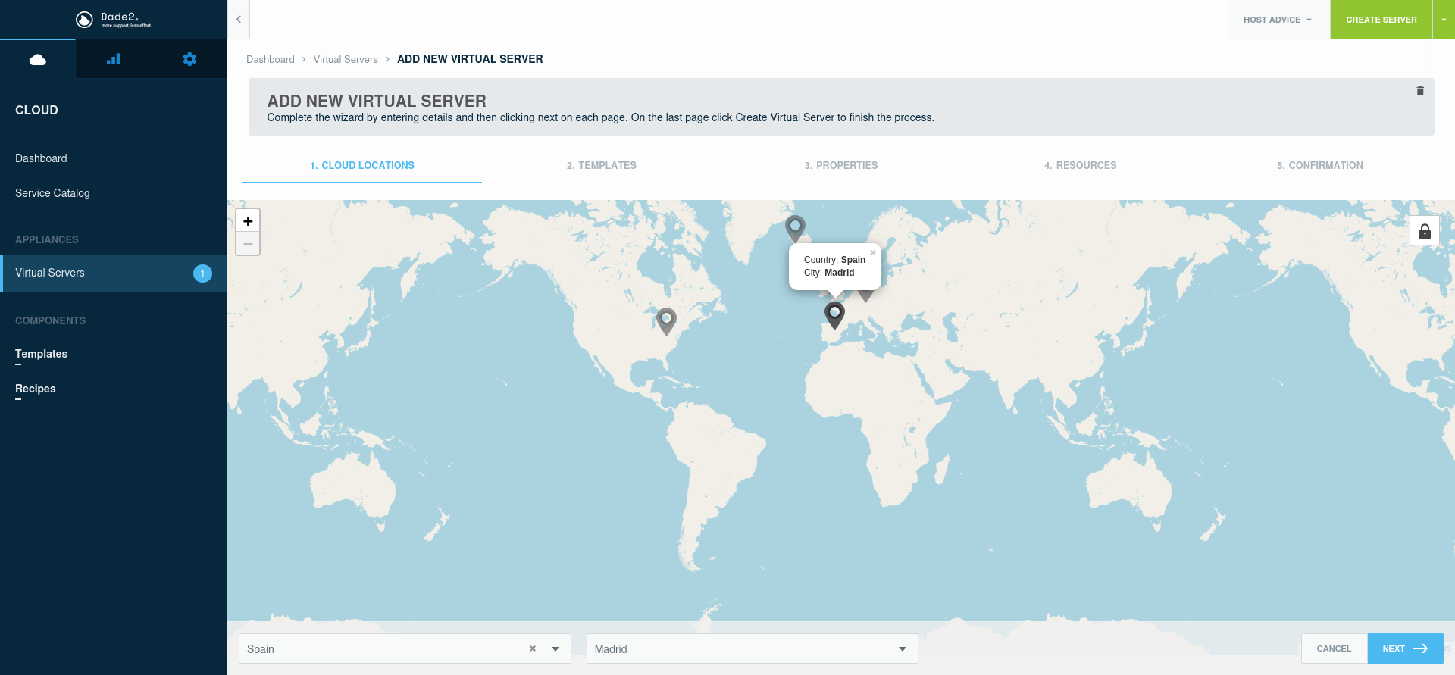The height and width of the screenshot is (675, 1455).
Task: Clear the Spain country selection
Action: point(533,648)
